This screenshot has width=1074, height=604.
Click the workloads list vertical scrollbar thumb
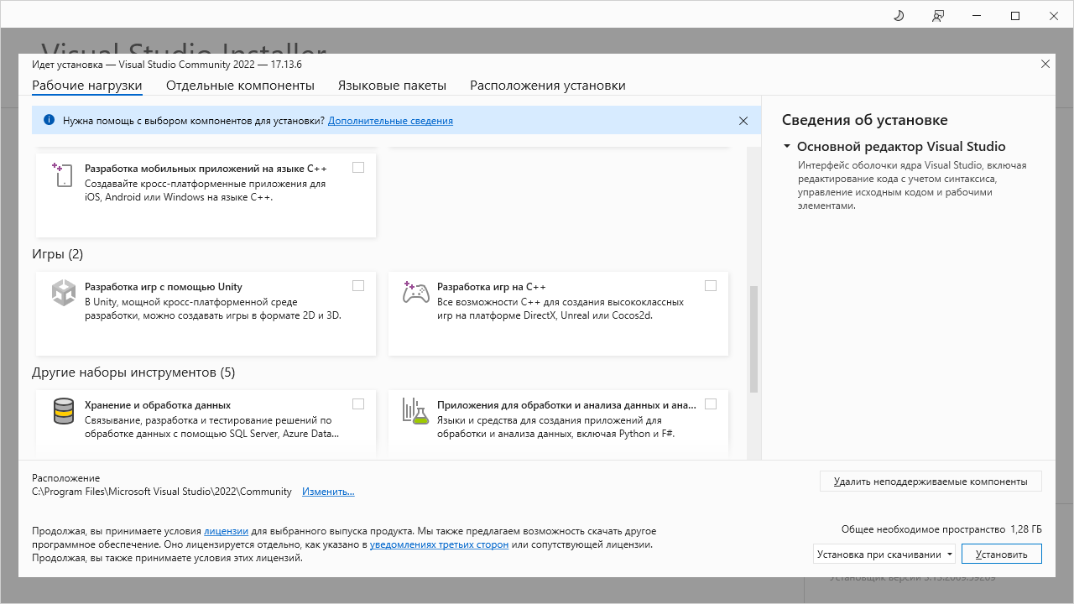coord(753,339)
